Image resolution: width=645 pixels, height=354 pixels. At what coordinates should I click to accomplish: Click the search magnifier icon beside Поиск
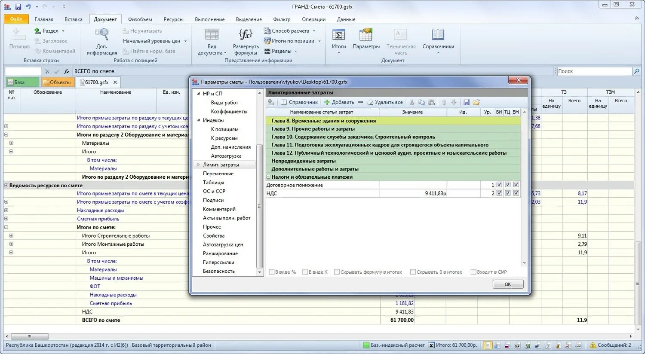[637, 71]
